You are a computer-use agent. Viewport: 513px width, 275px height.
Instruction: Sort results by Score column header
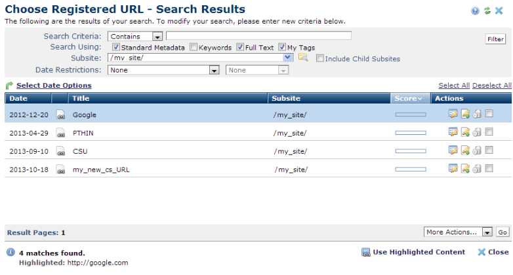pos(408,98)
